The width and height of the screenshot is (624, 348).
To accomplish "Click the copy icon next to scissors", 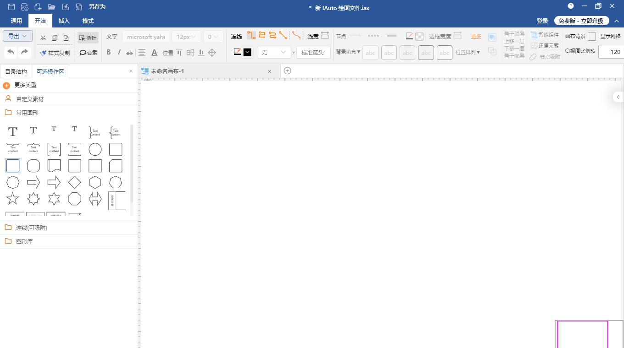I will click(x=55, y=38).
